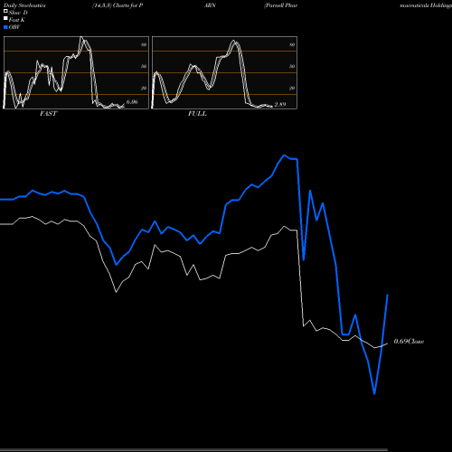Click the 50 level label in FULL chart

click(x=292, y=66)
